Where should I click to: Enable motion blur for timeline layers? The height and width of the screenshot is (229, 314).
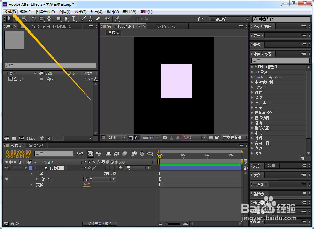pyautogui.click(x=124, y=154)
